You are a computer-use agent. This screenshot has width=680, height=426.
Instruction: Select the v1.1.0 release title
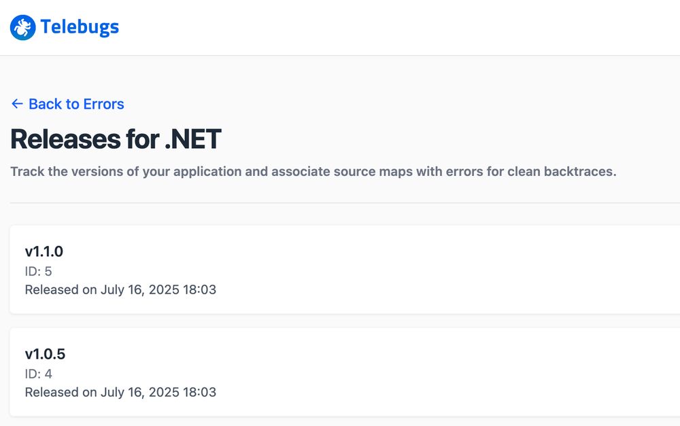(x=44, y=251)
